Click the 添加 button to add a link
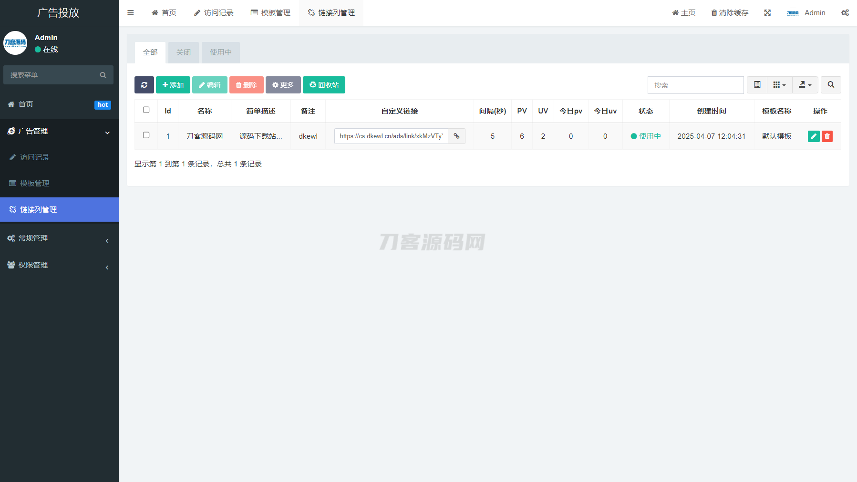Viewport: 857px width, 482px height. 173,85
